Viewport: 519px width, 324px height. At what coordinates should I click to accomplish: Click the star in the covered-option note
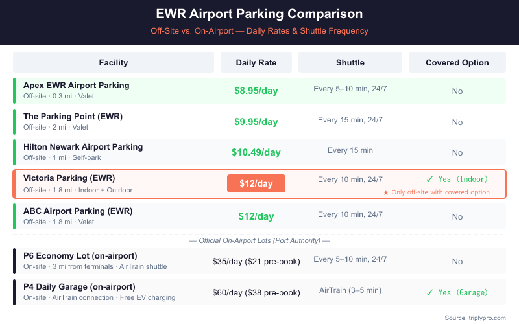(x=385, y=192)
